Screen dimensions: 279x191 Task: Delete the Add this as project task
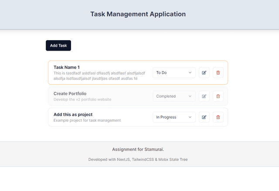(x=218, y=117)
